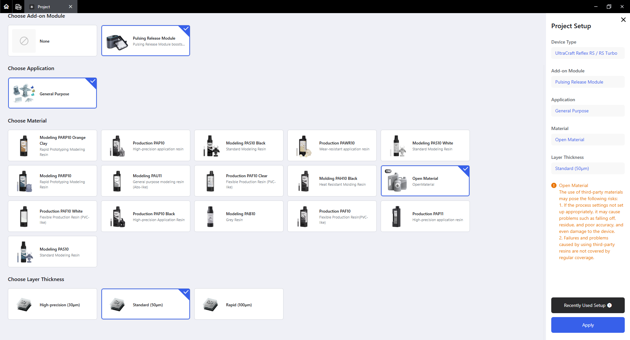Choose Modeling PAB10 Grey Resin

[x=239, y=216]
